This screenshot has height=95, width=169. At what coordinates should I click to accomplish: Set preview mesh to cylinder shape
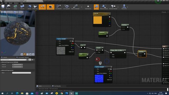coord(22,54)
